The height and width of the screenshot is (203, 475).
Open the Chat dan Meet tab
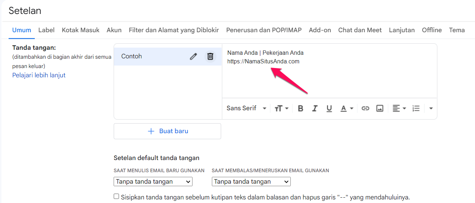(360, 30)
